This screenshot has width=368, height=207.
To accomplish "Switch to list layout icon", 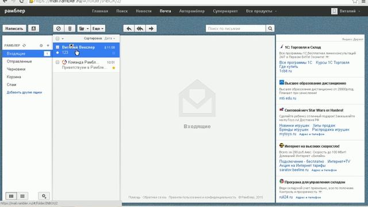I will click(22, 196).
